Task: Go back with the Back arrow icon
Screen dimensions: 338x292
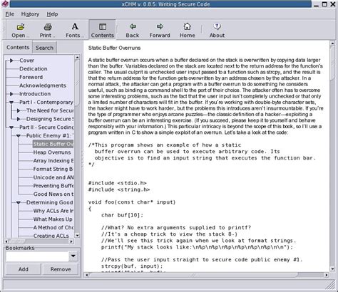Action: coord(133,26)
